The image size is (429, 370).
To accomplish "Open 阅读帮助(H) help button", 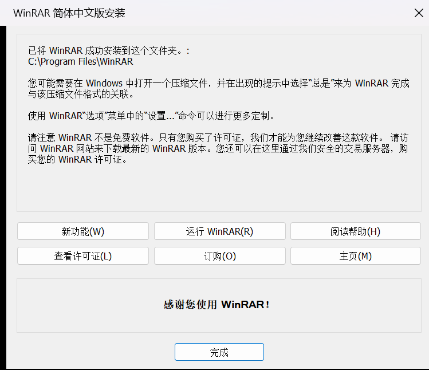I will (x=356, y=231).
